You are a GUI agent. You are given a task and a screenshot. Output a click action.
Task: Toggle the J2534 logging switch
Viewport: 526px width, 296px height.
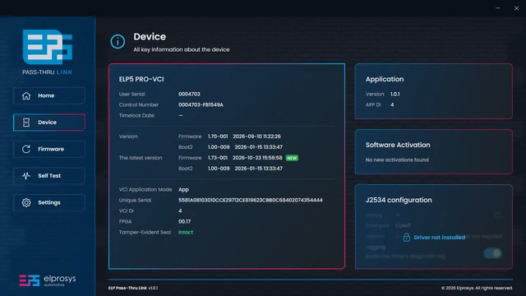(492, 253)
